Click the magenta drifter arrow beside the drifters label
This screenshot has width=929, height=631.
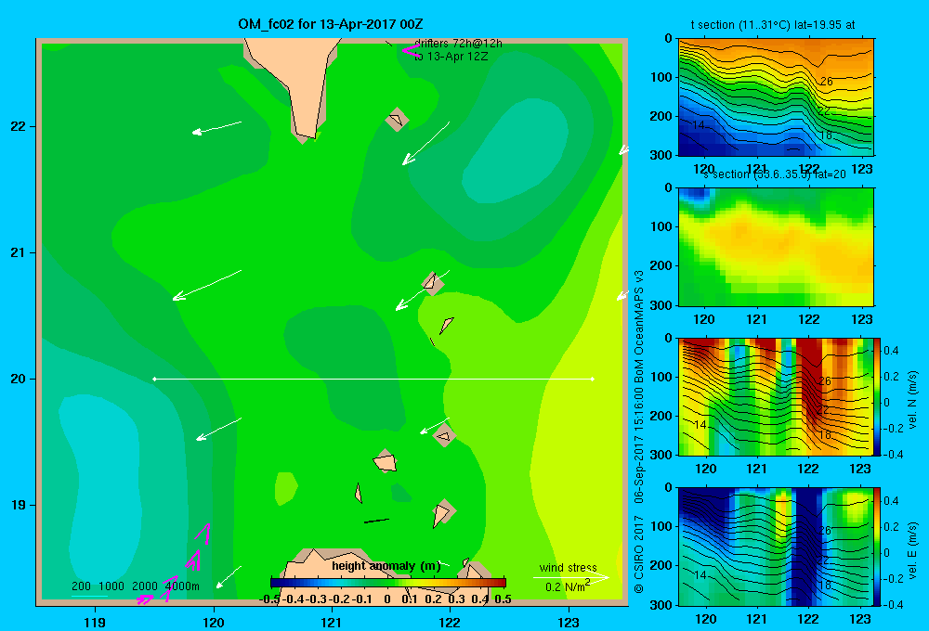tap(410, 50)
